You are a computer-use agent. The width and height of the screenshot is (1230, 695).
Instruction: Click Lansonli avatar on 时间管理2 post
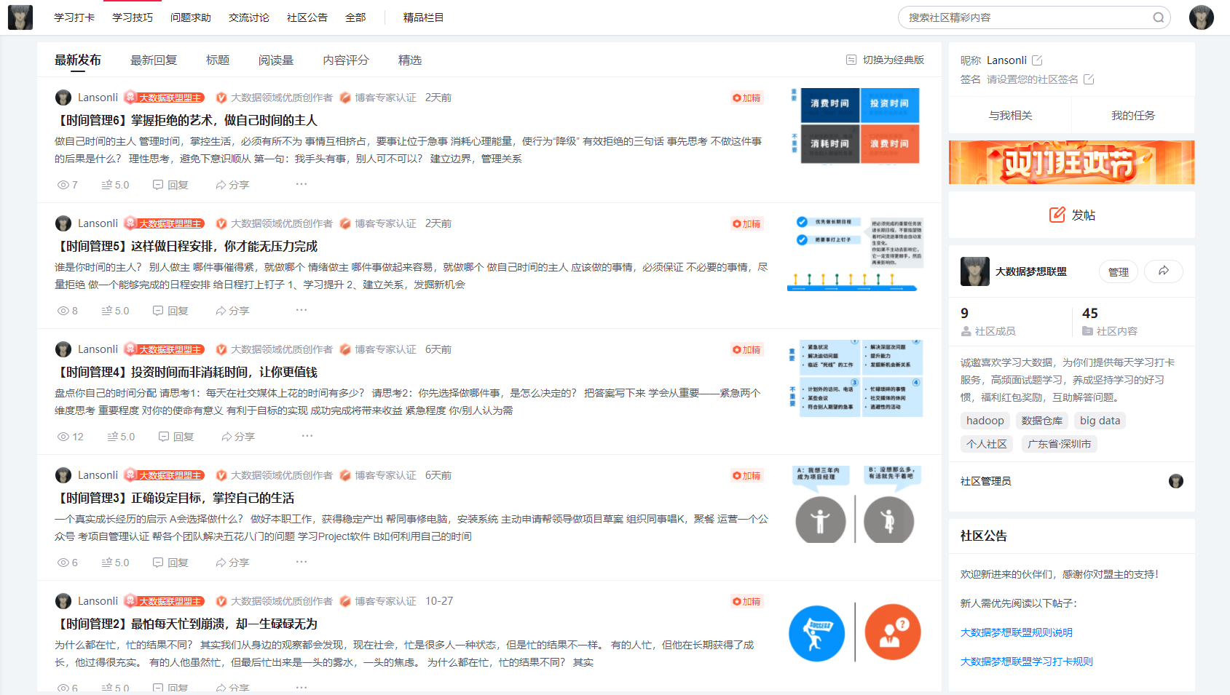point(63,601)
